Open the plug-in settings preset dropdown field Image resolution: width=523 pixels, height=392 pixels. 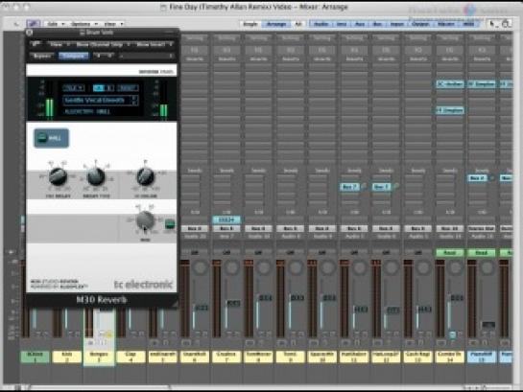[146, 56]
